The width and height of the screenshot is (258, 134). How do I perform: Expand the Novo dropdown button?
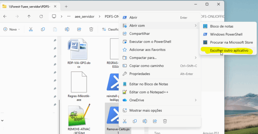12,29
